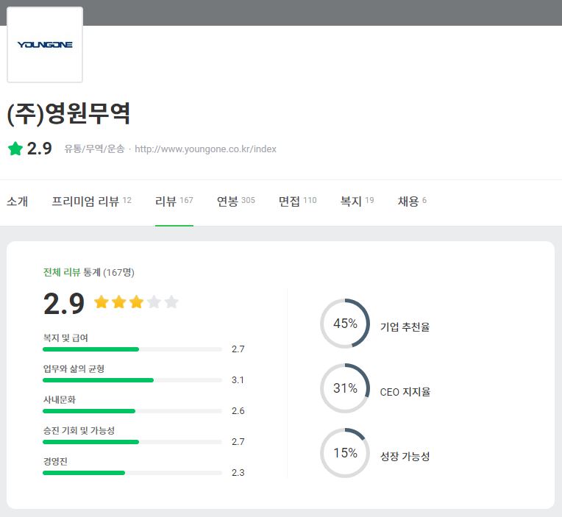Click the CEO 지지율 label

point(405,391)
